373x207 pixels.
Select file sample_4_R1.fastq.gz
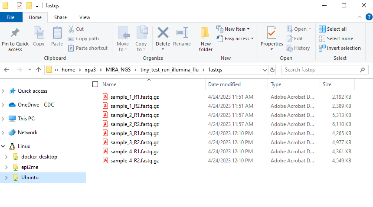(x=134, y=152)
